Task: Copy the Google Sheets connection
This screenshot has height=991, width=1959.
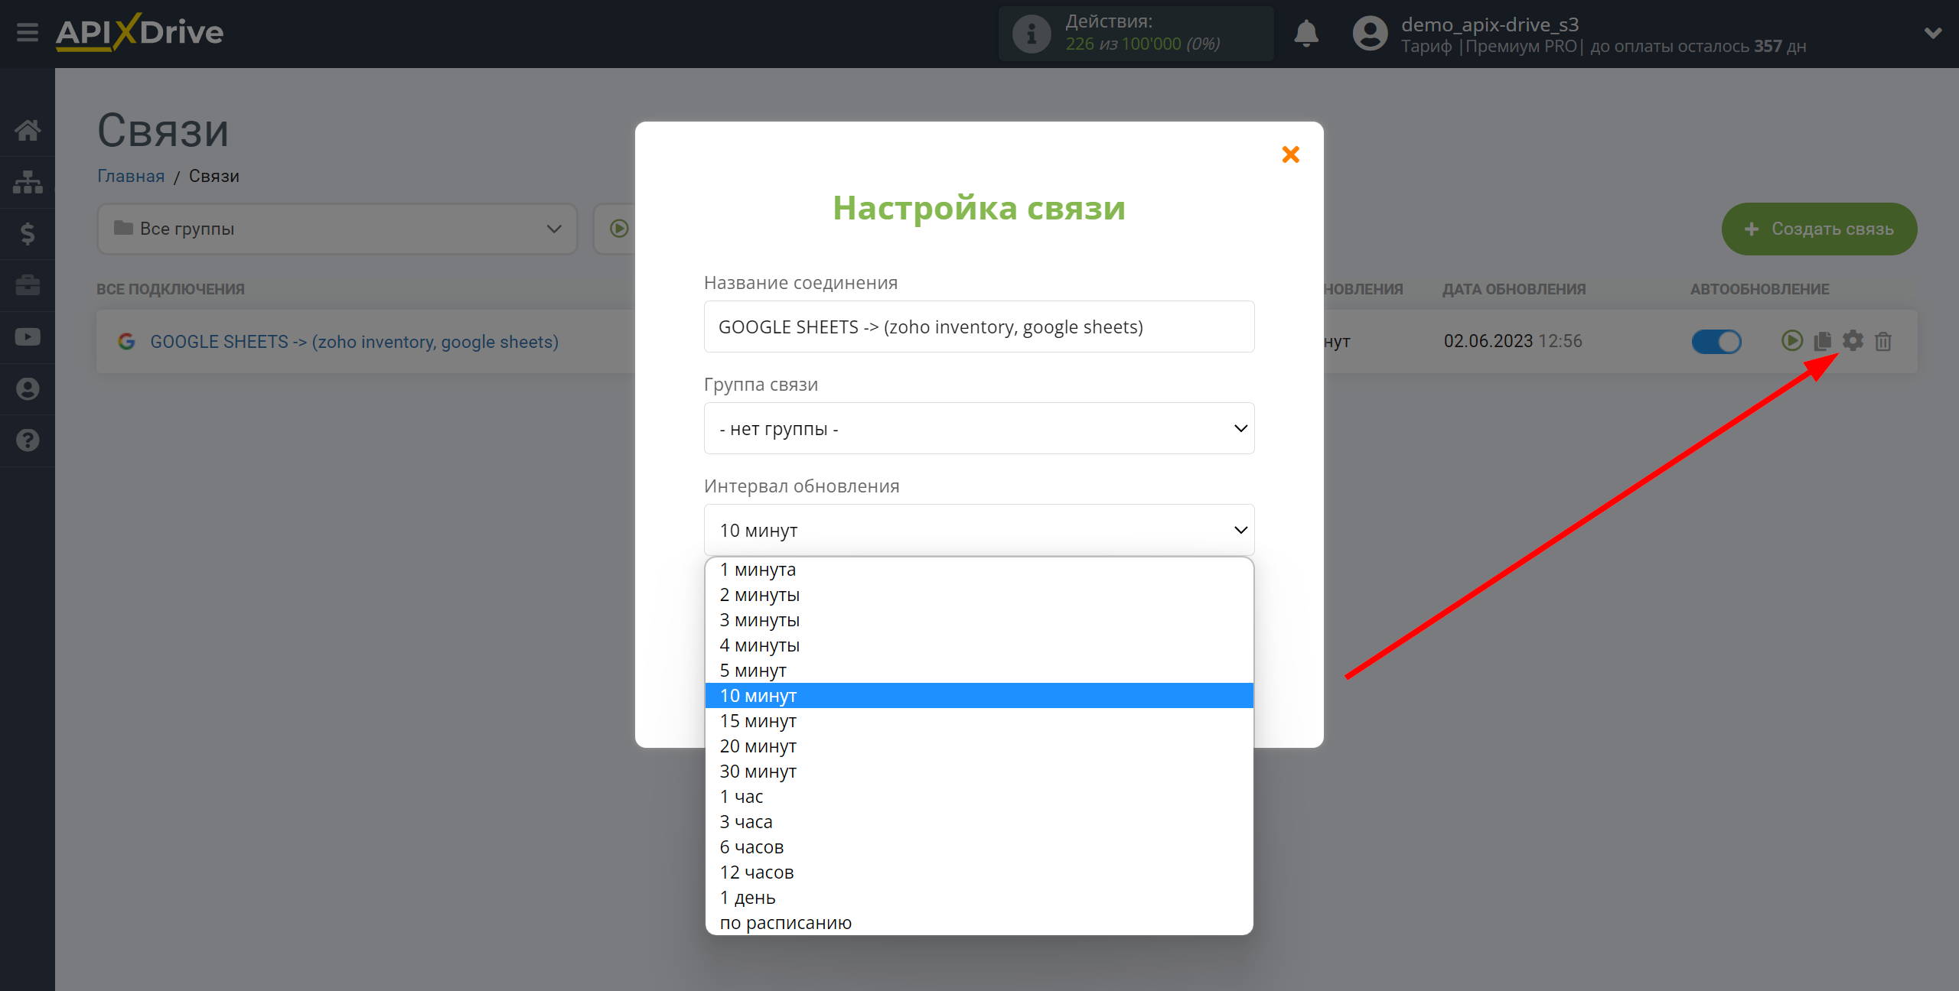Action: pyautogui.click(x=1822, y=340)
